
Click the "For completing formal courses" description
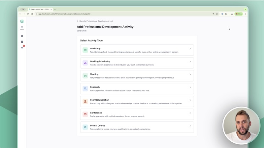click(x=120, y=129)
